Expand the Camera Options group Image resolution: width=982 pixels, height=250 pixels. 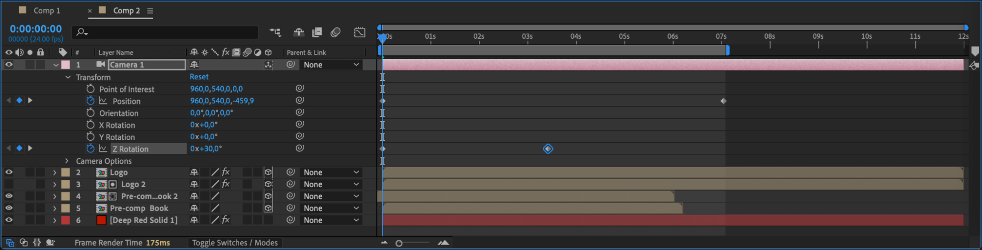(x=67, y=161)
